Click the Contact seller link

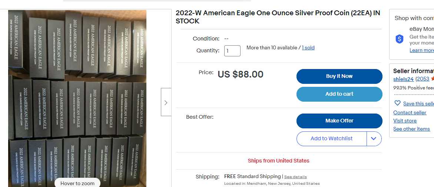410,112
